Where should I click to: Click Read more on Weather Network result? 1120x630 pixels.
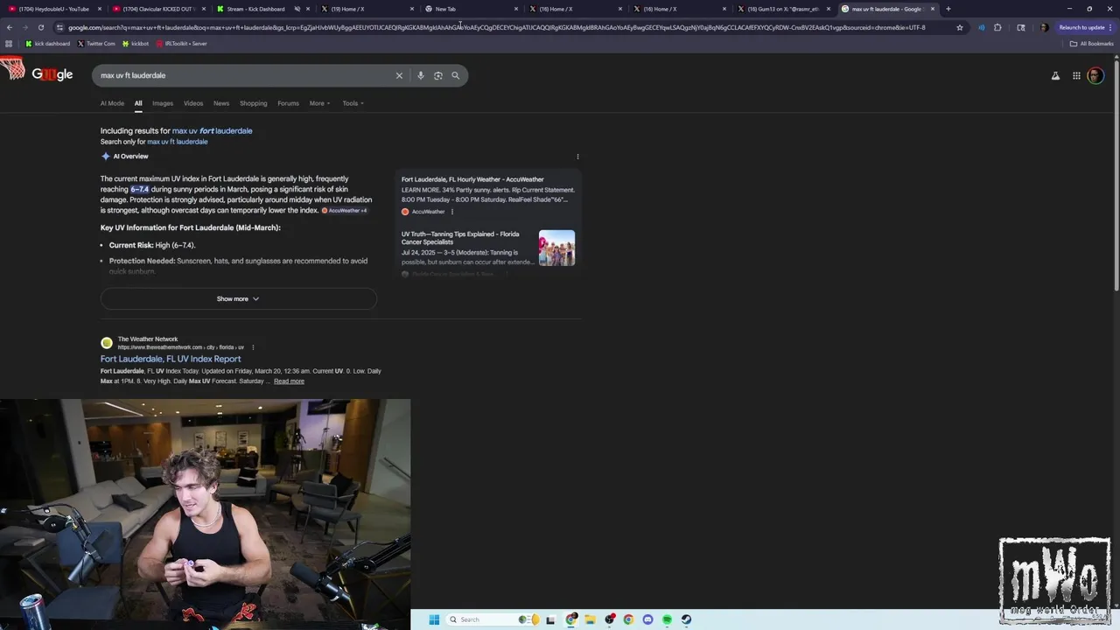(289, 381)
